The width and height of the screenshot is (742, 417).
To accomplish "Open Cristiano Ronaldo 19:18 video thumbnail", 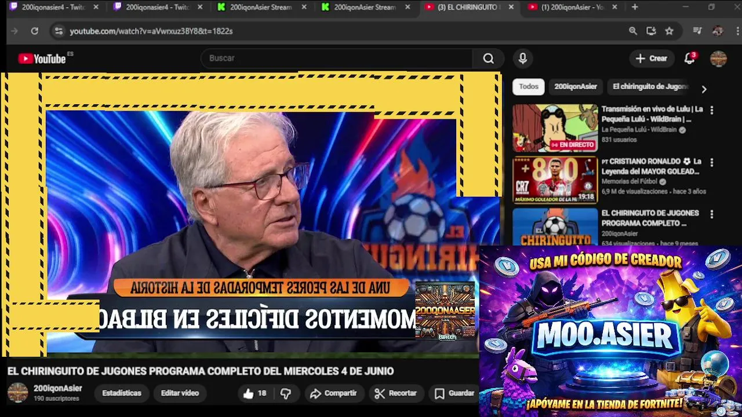I will click(555, 180).
